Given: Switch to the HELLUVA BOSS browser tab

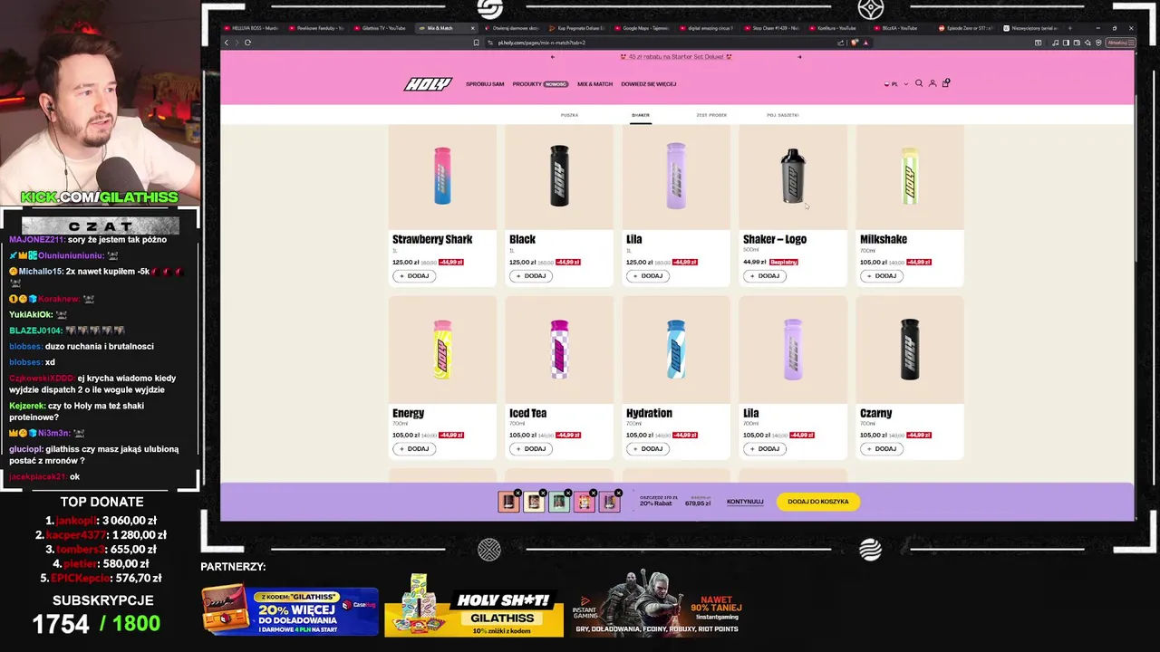Looking at the screenshot, I should click(249, 28).
